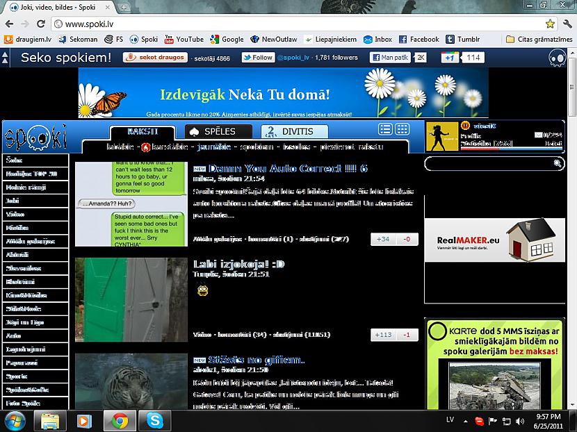Upvote +113 on Labi izjokoja post

pos(383,335)
